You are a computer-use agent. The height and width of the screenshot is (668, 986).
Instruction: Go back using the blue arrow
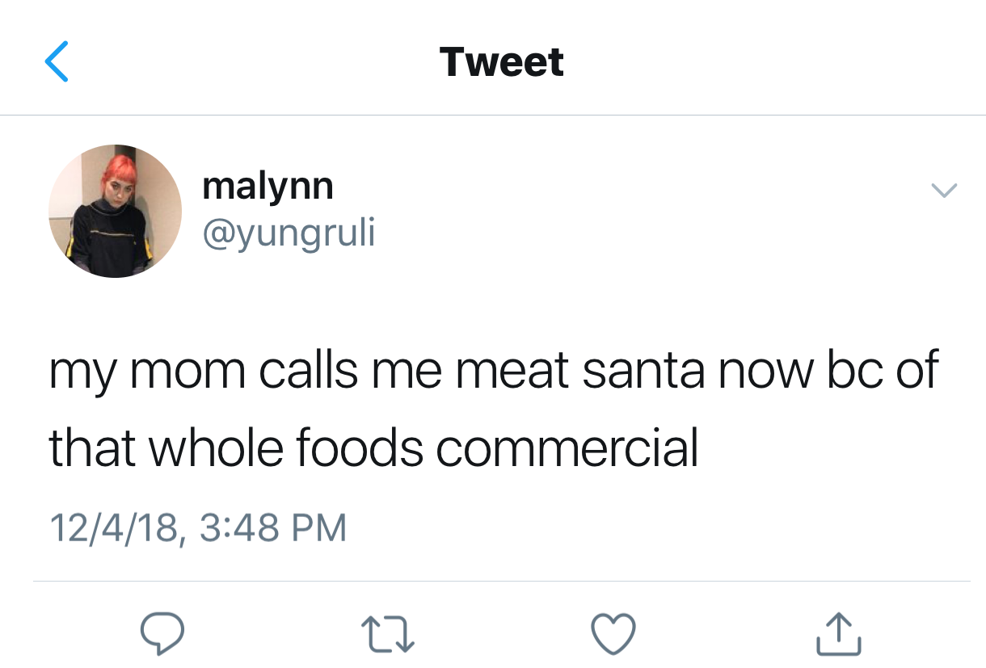57,62
